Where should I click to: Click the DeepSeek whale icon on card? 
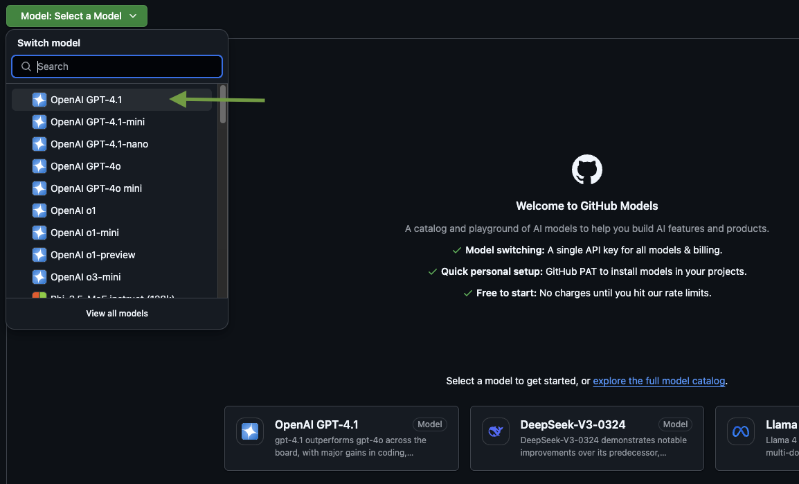click(495, 431)
